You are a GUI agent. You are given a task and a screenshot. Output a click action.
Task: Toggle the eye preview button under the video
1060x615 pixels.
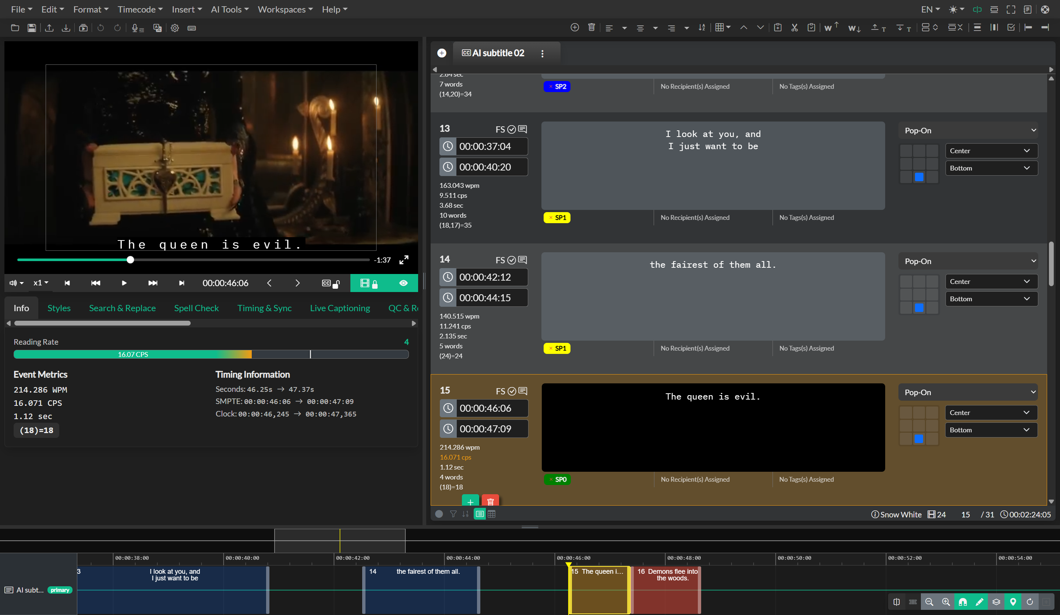point(403,283)
